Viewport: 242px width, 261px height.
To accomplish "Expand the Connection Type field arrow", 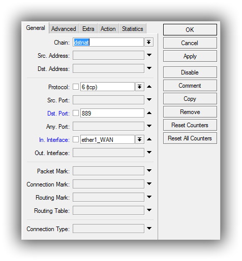I will click(149, 229).
